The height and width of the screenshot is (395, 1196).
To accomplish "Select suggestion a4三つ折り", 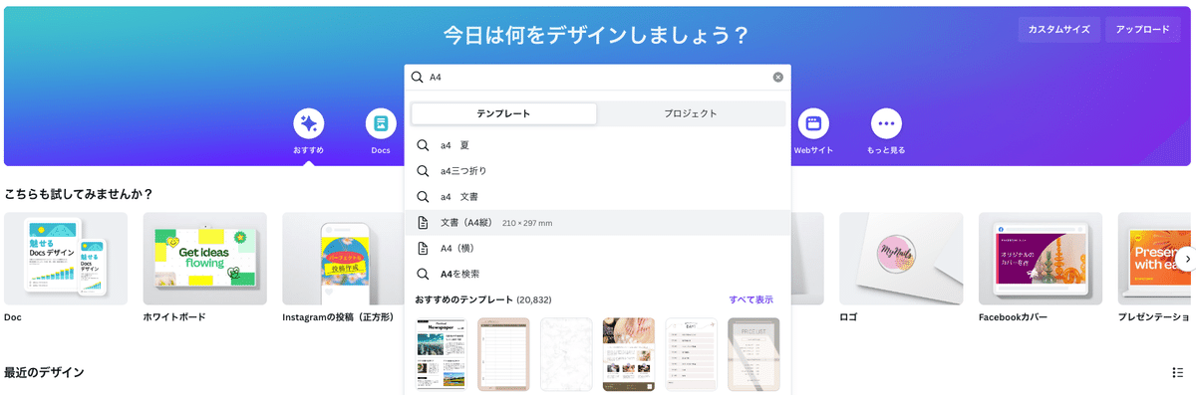I will 598,171.
